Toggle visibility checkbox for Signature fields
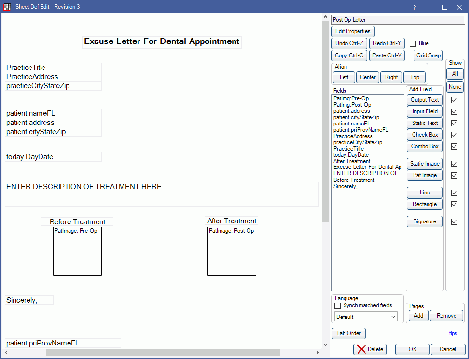Image resolution: width=469 pixels, height=359 pixels. 454,221
